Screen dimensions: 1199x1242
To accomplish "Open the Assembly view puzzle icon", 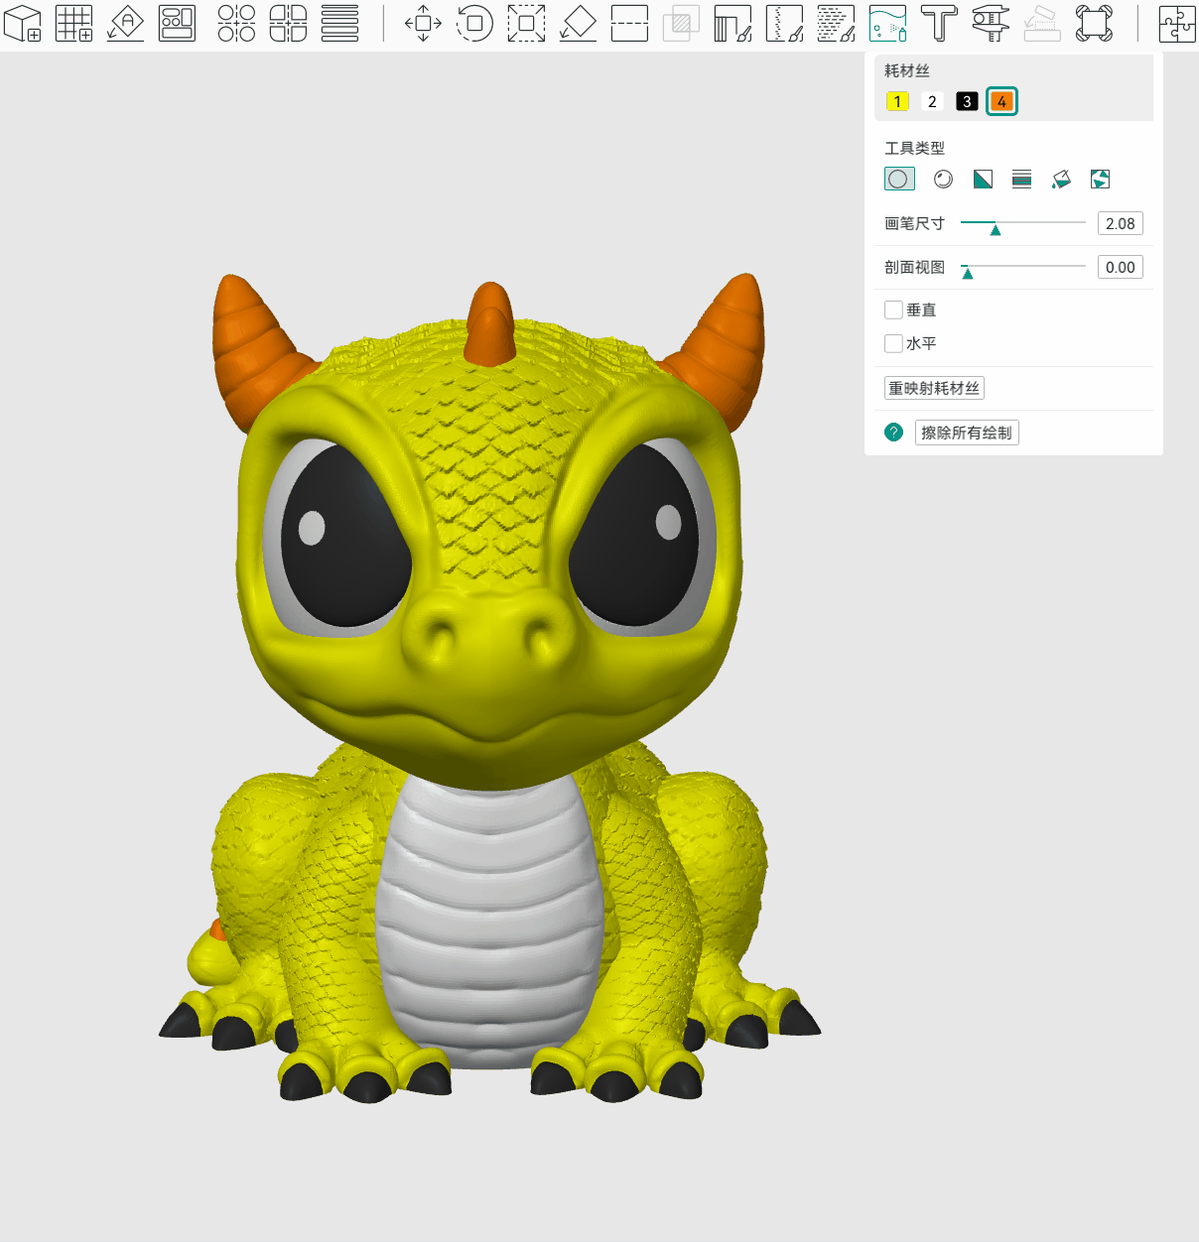I will click(1177, 23).
